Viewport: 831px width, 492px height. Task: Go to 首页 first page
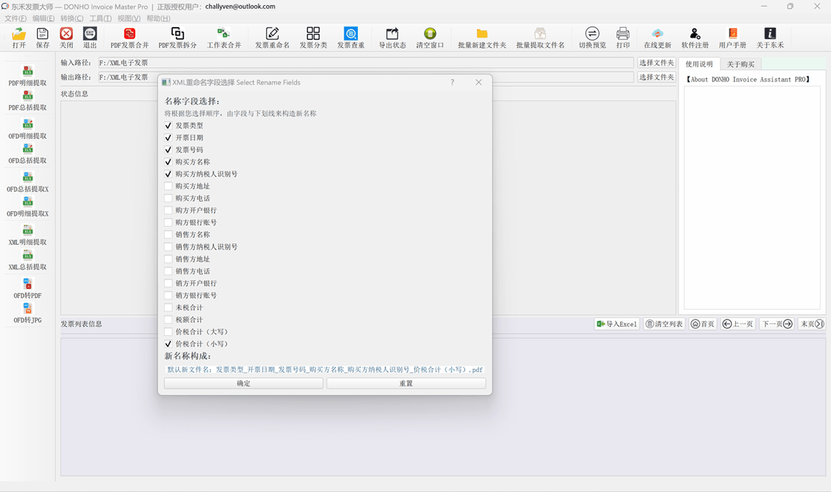[x=702, y=324]
